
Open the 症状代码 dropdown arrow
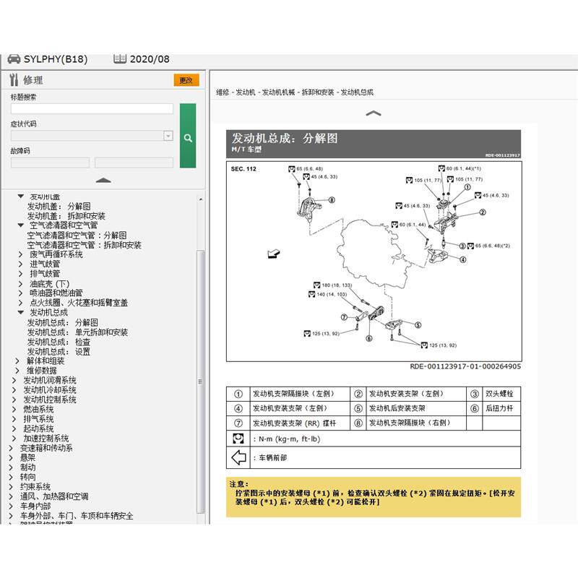(x=168, y=136)
